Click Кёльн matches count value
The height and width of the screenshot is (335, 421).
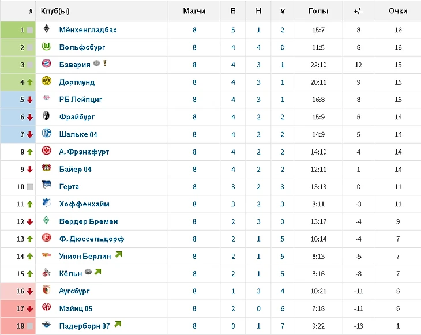[x=194, y=273]
